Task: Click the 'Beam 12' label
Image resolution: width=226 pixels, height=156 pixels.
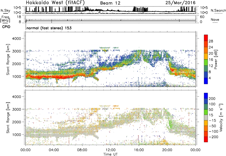Action: 110,3
